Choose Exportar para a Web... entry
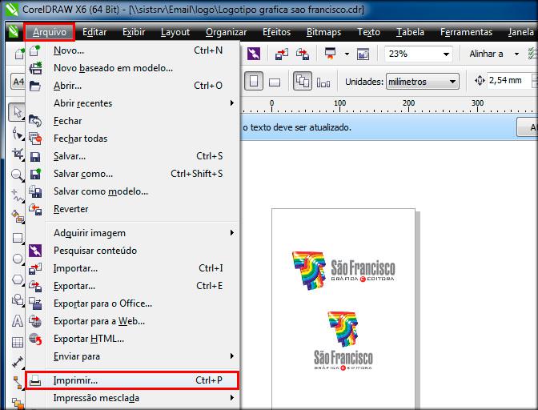This screenshot has height=410, width=538. click(x=132, y=321)
